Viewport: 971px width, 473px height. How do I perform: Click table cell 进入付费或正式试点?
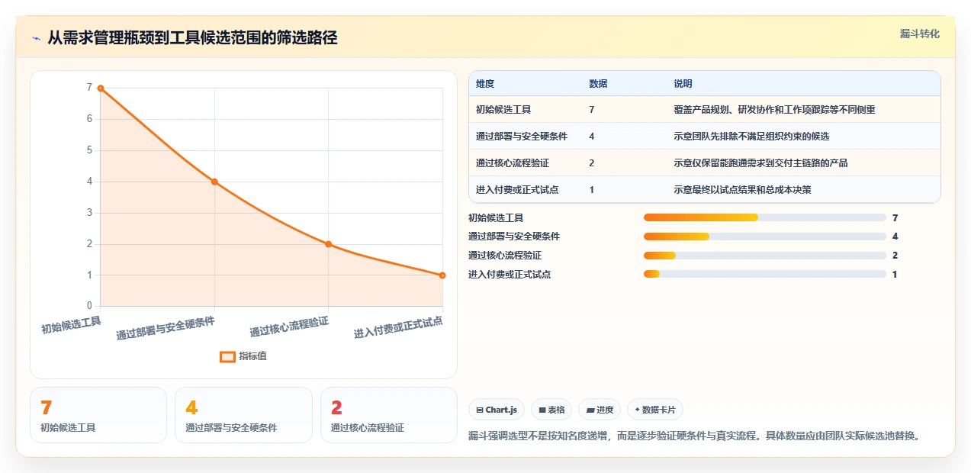pos(517,190)
